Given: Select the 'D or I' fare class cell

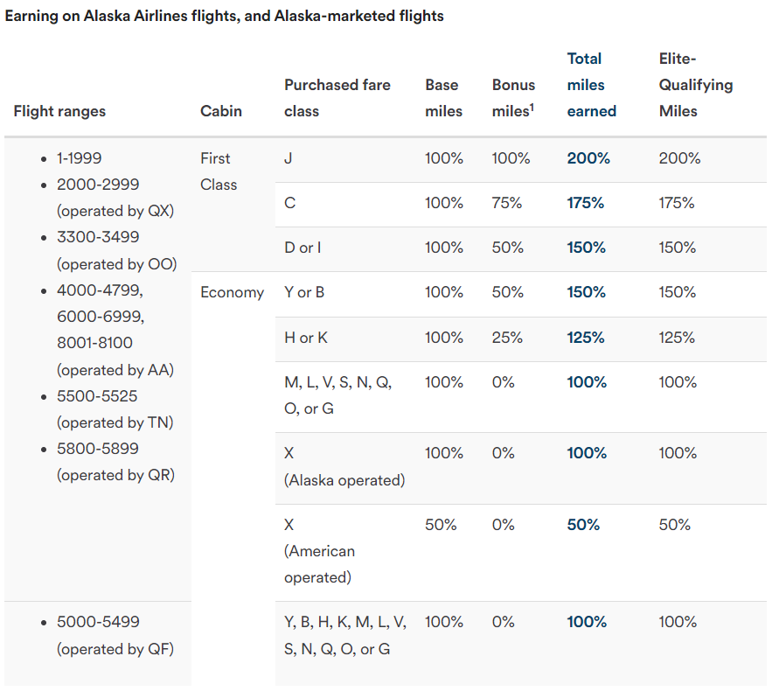Looking at the screenshot, I should click(x=303, y=248).
